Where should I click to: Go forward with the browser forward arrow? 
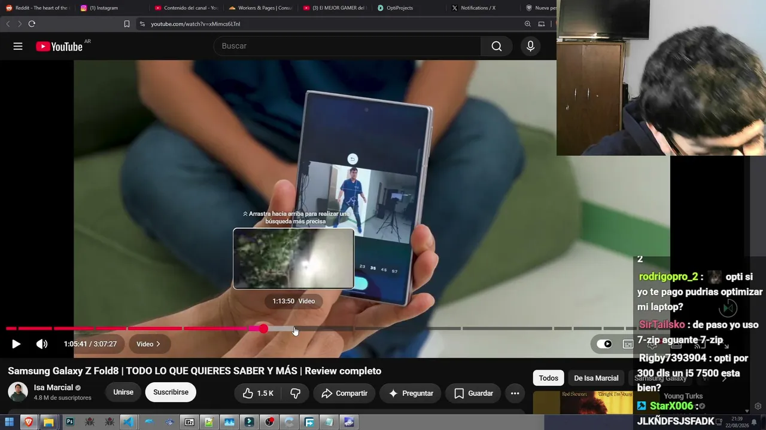(20, 24)
